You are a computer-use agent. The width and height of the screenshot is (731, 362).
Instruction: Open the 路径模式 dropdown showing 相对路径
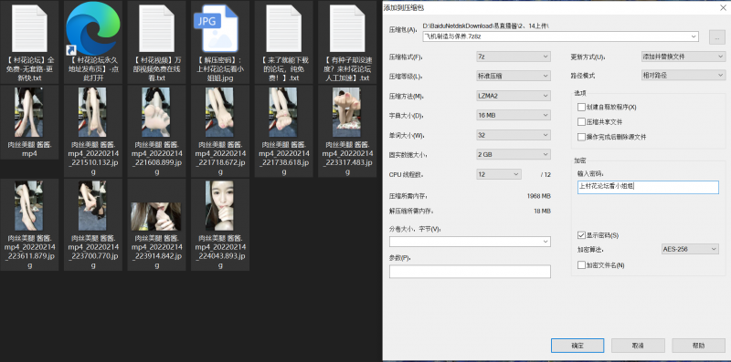(683, 75)
